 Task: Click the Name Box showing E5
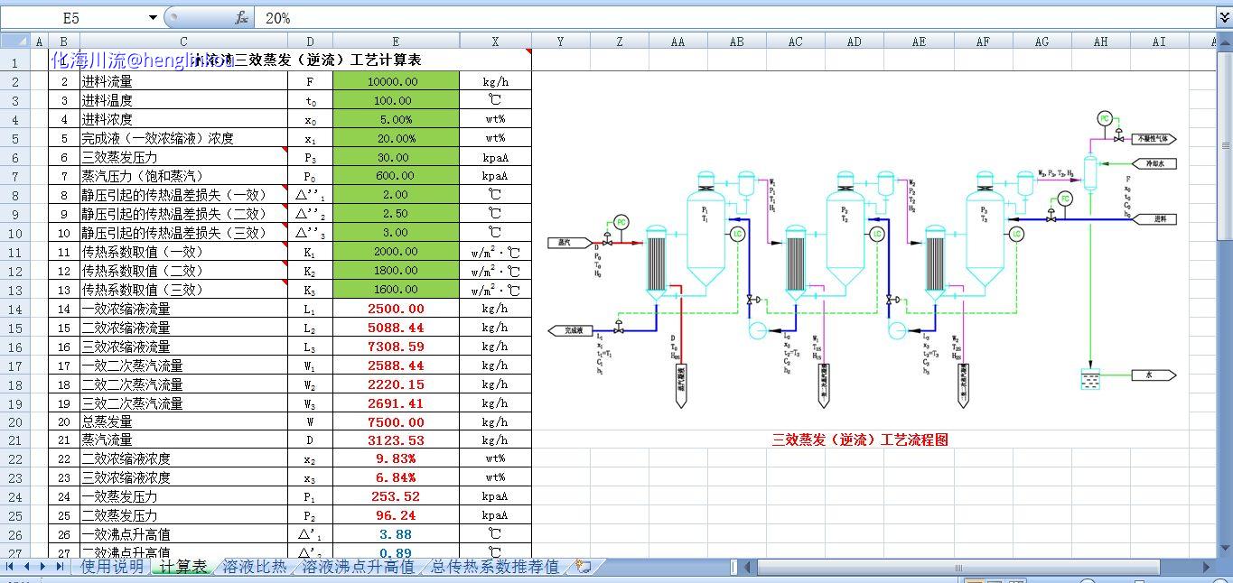click(x=72, y=18)
